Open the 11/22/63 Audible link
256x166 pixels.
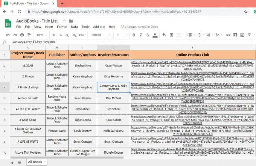pos(192,65)
